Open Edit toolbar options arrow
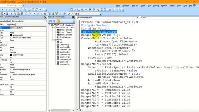Screen dimensions: 199x112 (123, 10)
